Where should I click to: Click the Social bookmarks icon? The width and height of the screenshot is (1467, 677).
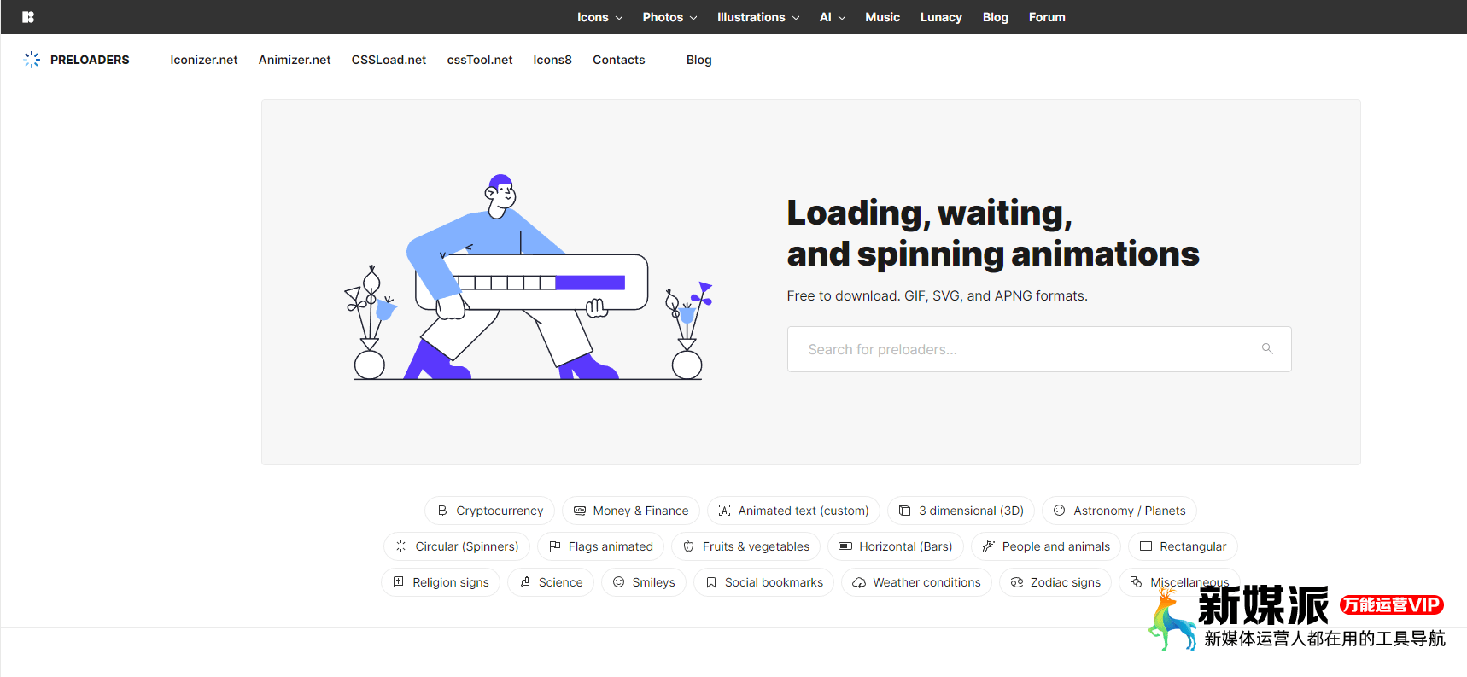711,582
